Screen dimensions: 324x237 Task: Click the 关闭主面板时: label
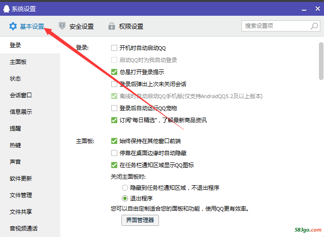tap(128, 177)
